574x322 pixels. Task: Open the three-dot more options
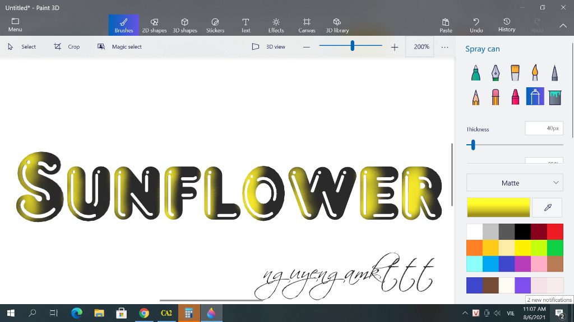pyautogui.click(x=445, y=47)
